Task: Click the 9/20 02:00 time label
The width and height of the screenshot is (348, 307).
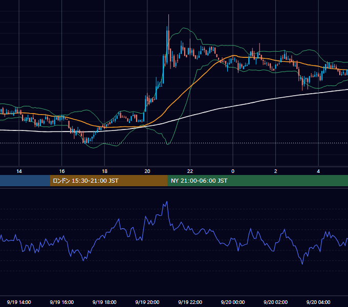Action: pyautogui.click(x=275, y=302)
